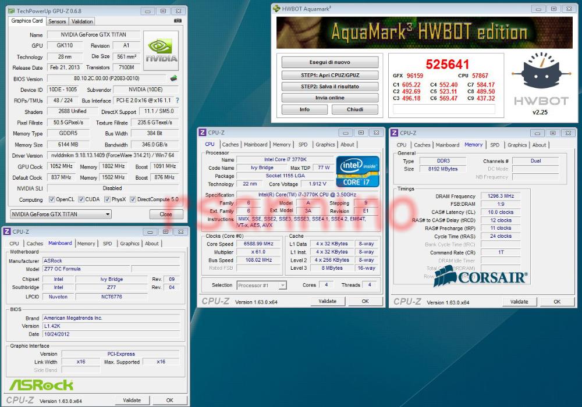Click DRAM Frequency value 1296.3 MHz
The height and width of the screenshot is (407, 582).
501,196
